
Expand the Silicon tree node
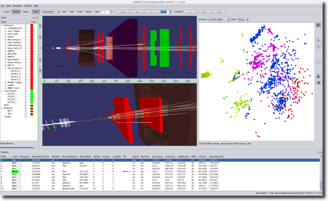[x=5, y=37]
